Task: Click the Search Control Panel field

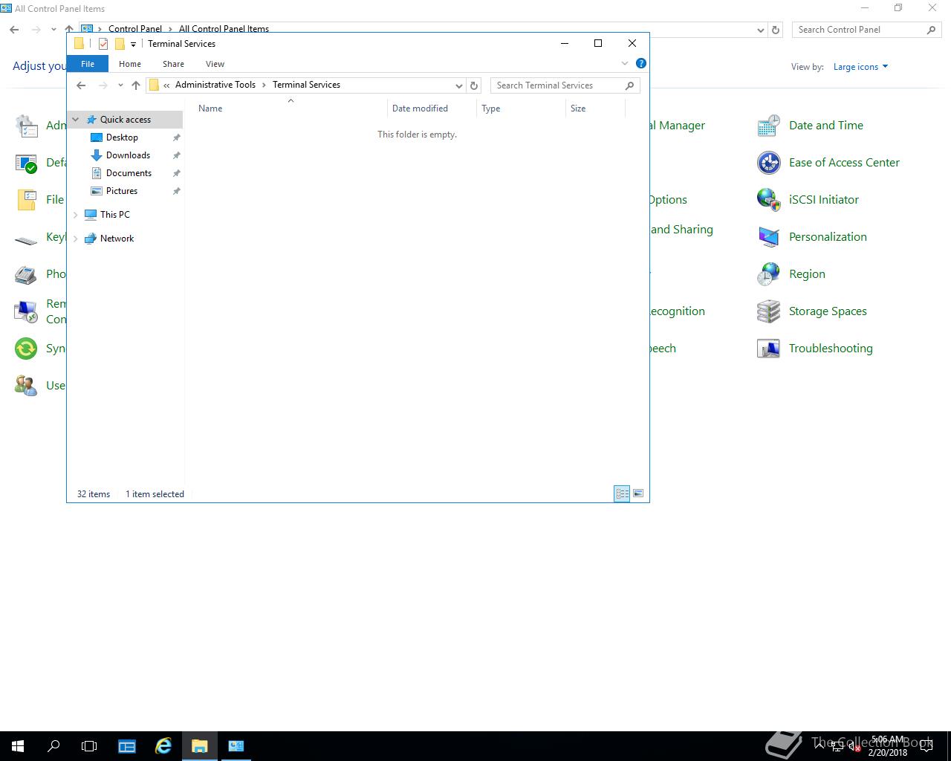Action: pos(860,30)
